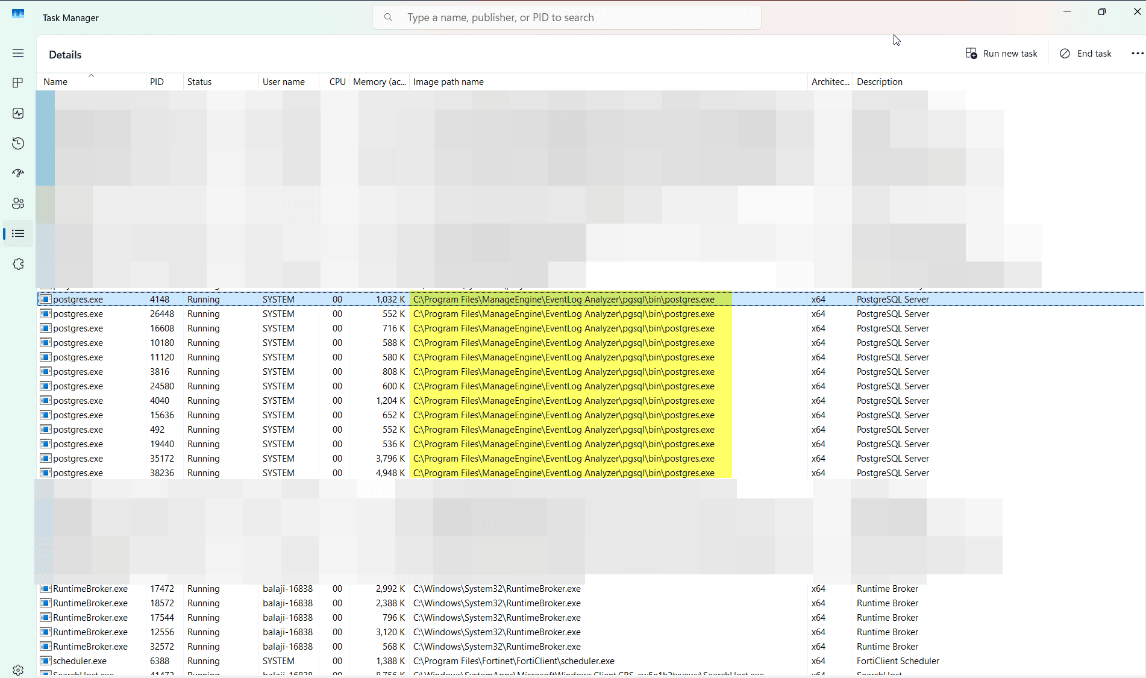Screen dimensions: 1146x678
Task: Click process icon of RuntimeBroker.exe PID 12556
Action: (45, 632)
